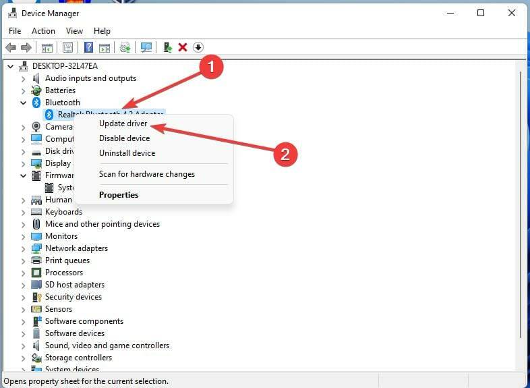Viewport: 530px width, 388px height.
Task: Click the Realtek Bluetooth adapter device icon
Action: 49,115
